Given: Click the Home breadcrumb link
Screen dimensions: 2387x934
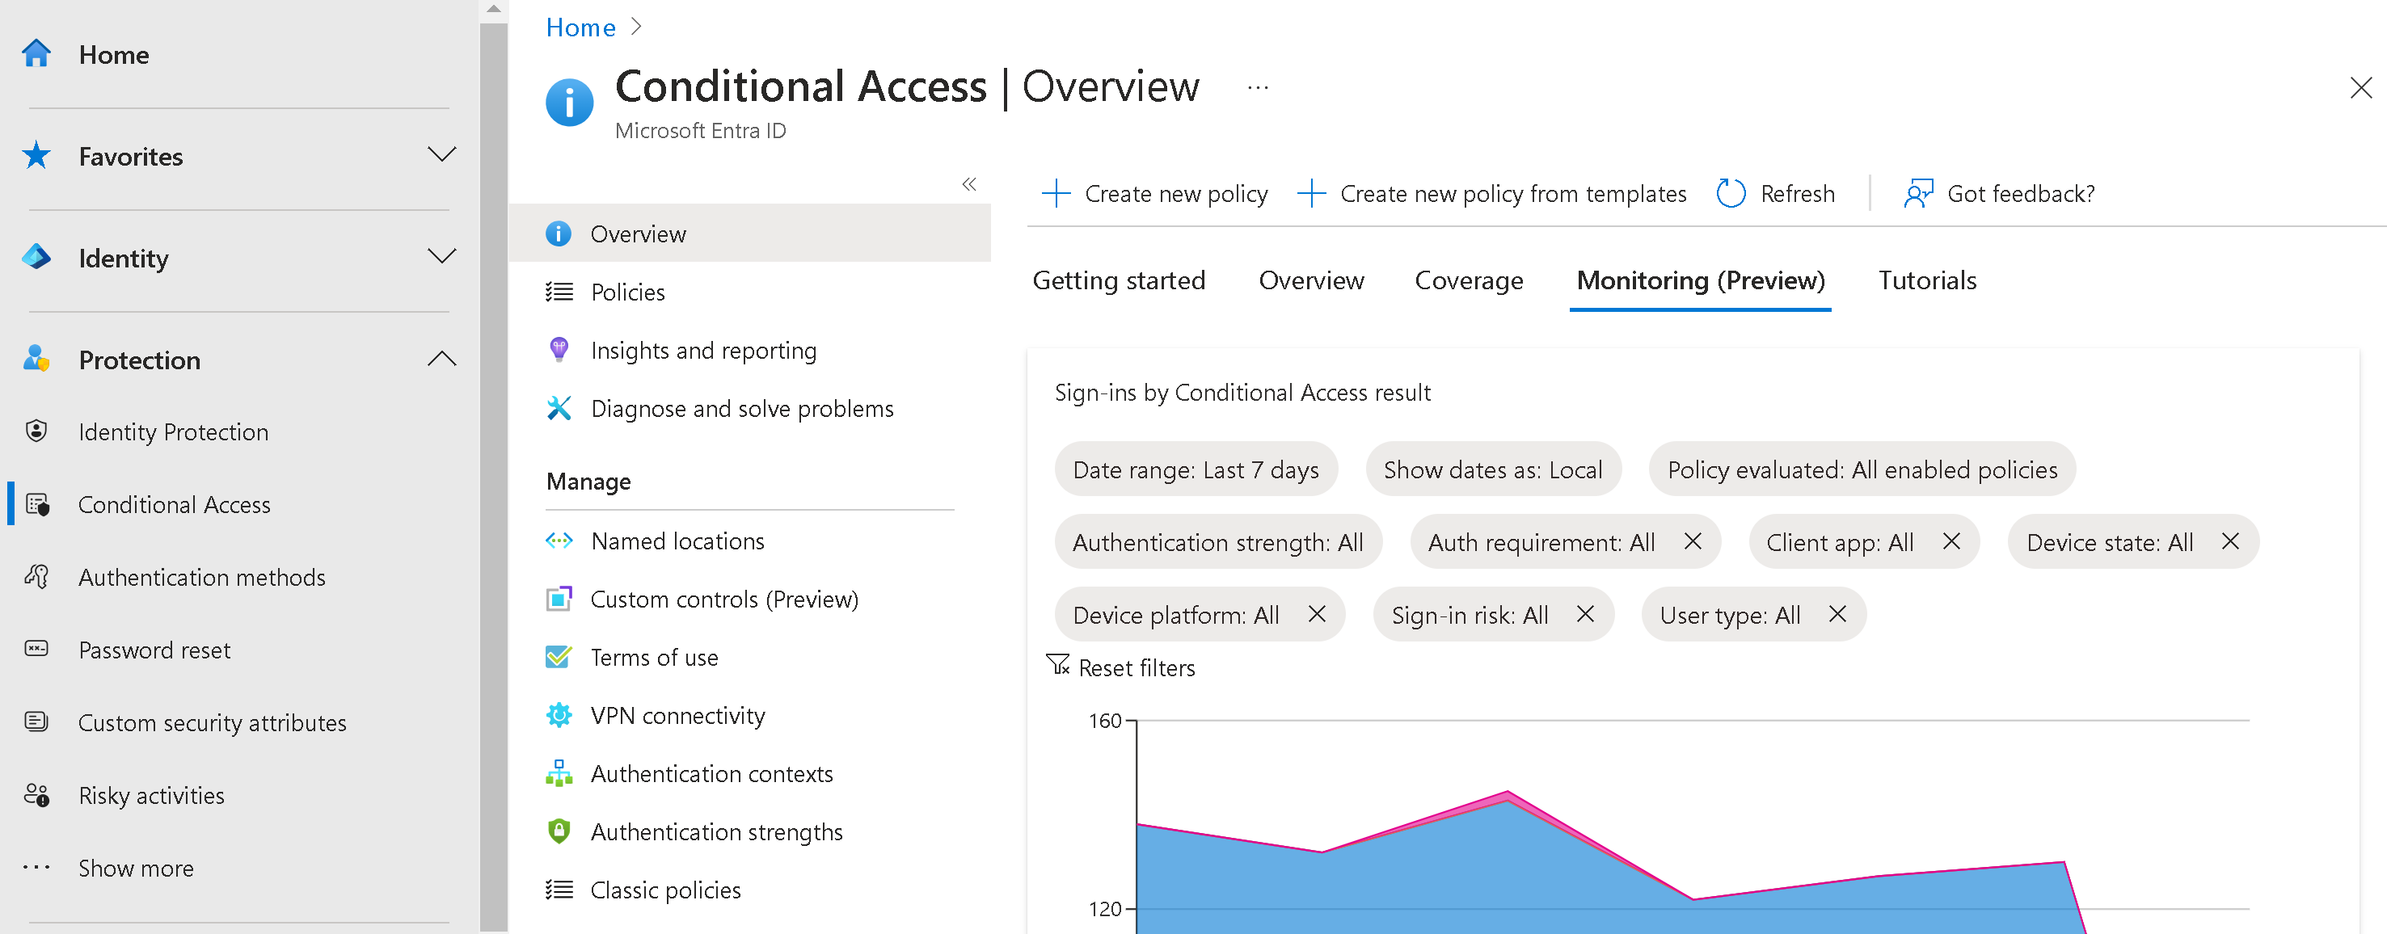Looking at the screenshot, I should [x=580, y=27].
